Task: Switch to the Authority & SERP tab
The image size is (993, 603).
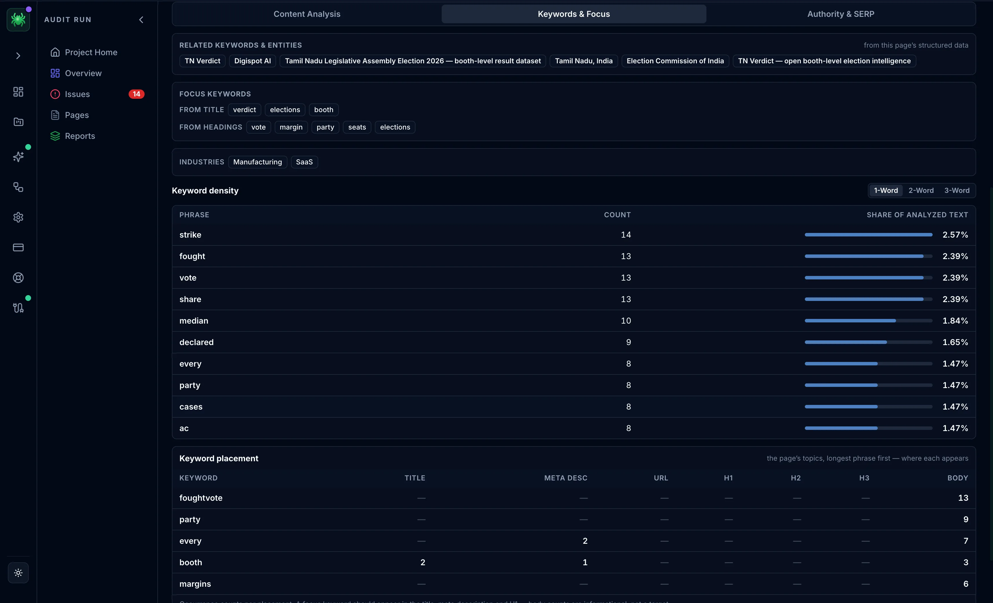Action: pyautogui.click(x=841, y=14)
